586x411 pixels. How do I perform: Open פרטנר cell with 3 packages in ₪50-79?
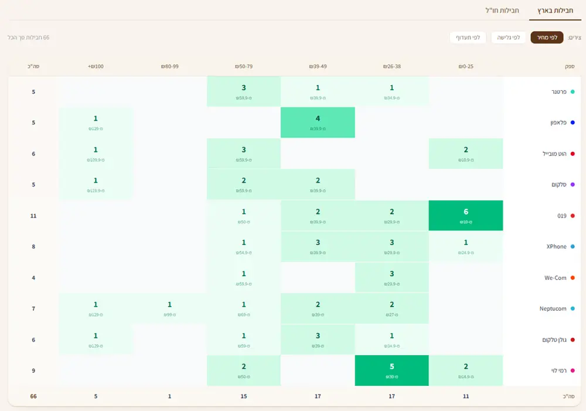[x=244, y=91]
